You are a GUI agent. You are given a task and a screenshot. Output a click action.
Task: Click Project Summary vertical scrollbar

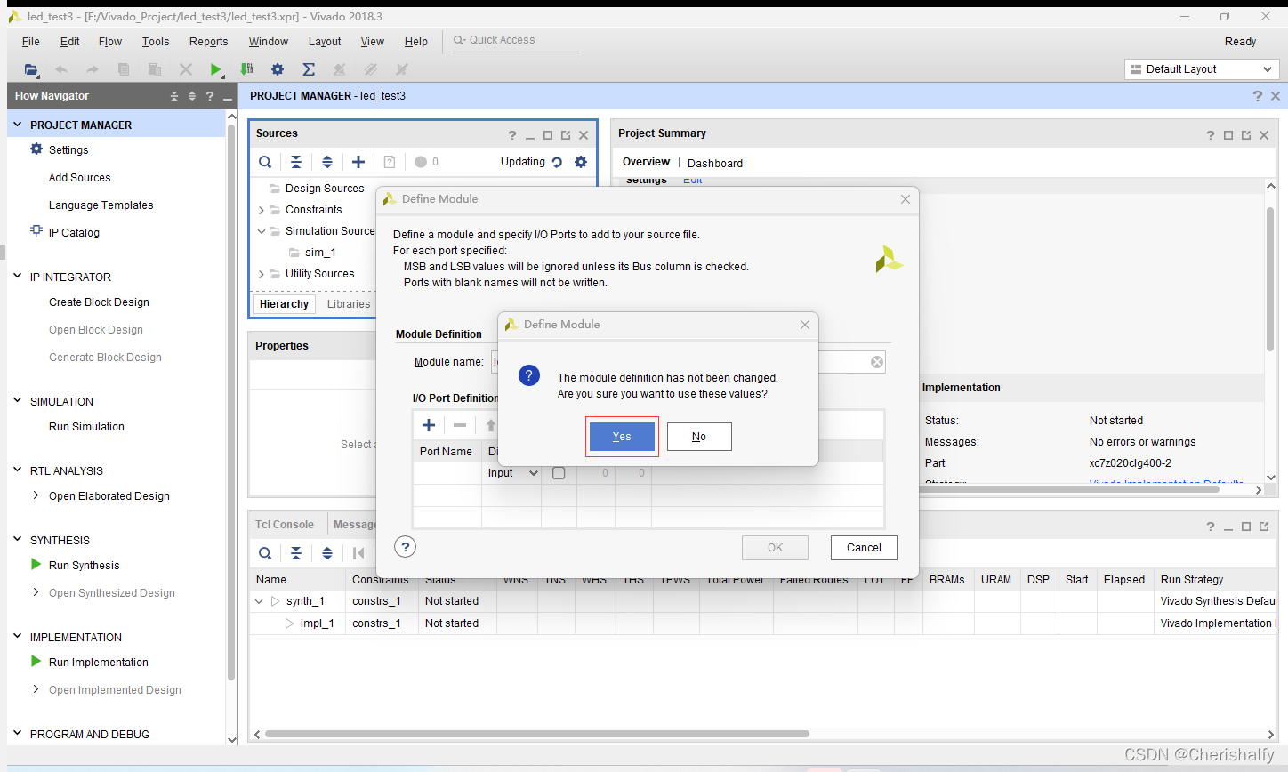click(x=1270, y=277)
